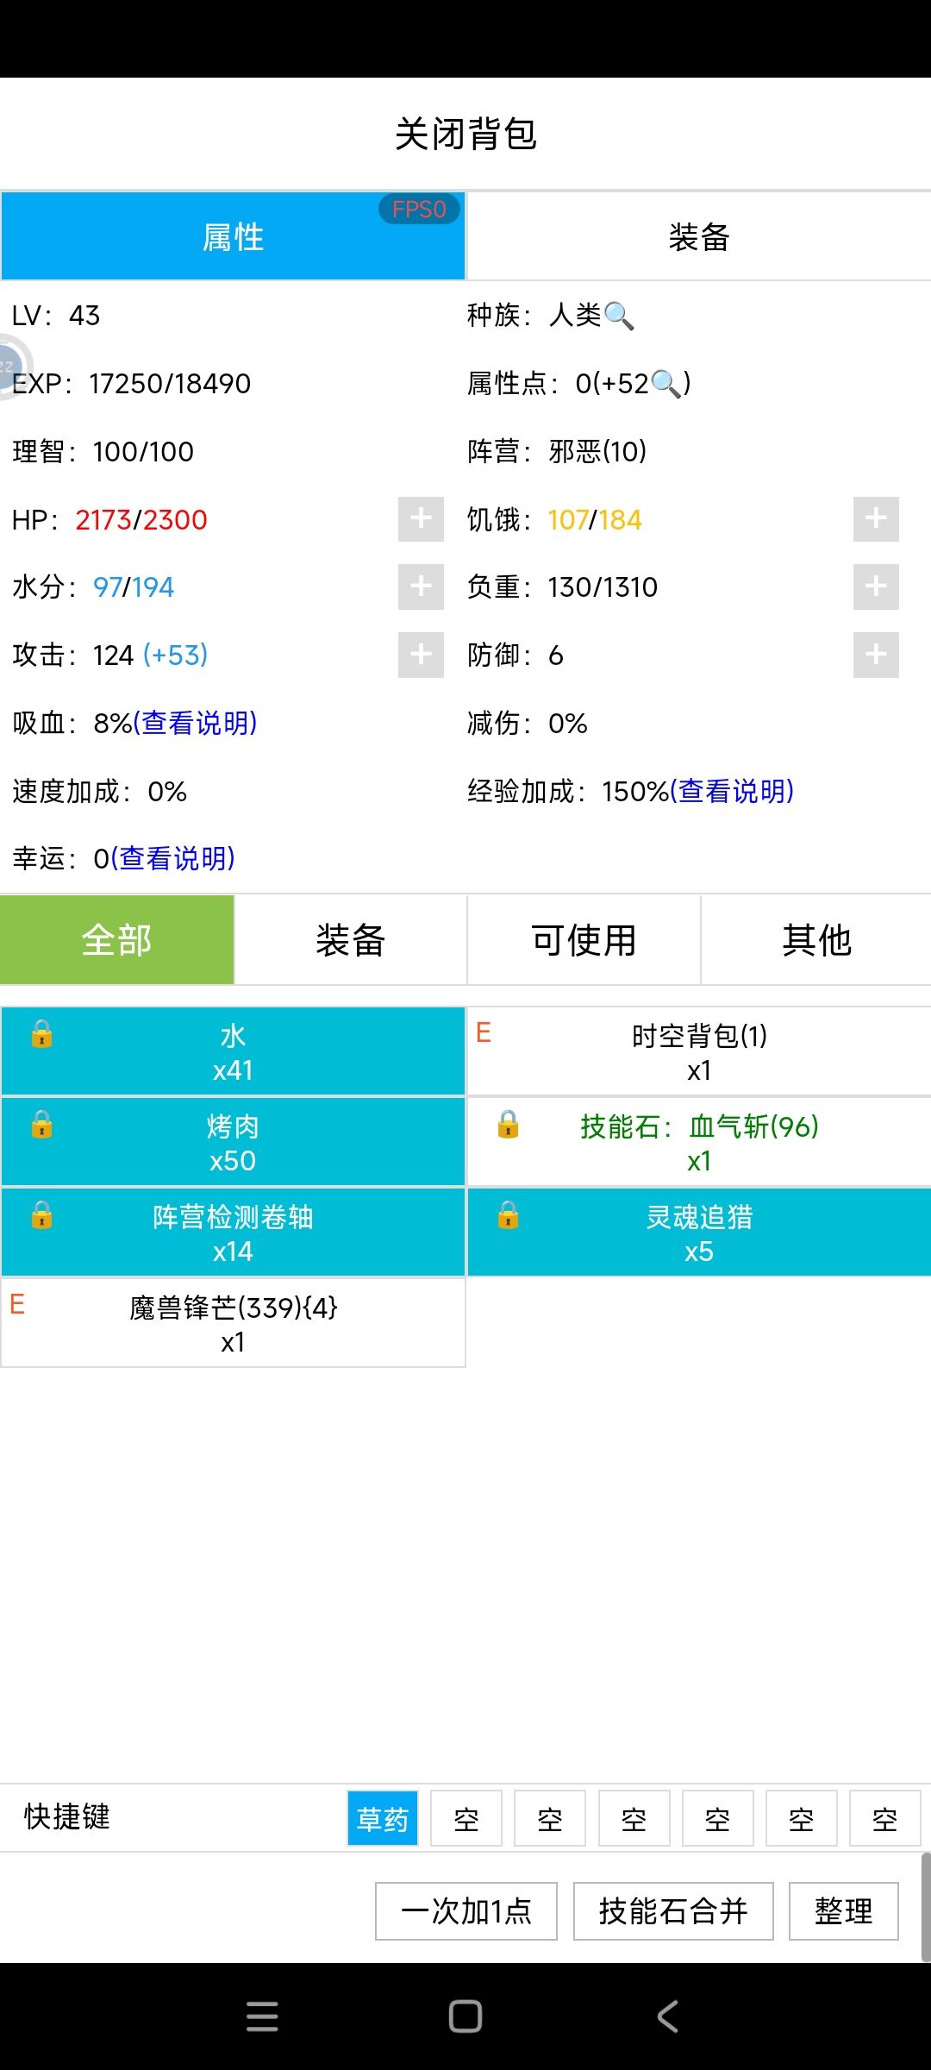Select the 其他 filter tab
Viewport: 931px width, 2070px height.
pyautogui.click(x=816, y=940)
